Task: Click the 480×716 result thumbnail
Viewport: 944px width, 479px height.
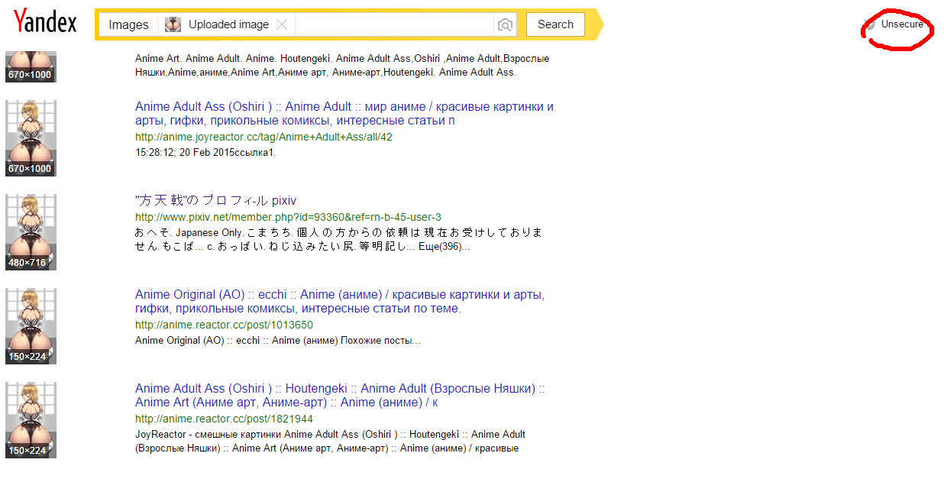Action: coord(31,231)
